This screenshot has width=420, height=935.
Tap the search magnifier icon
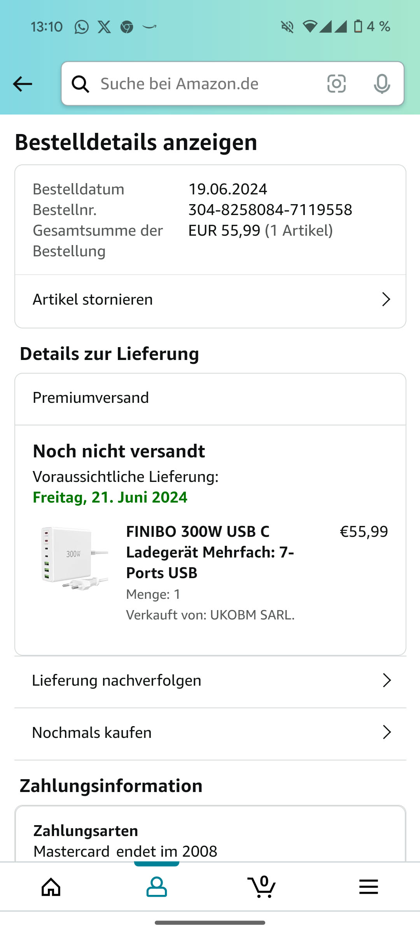[80, 84]
